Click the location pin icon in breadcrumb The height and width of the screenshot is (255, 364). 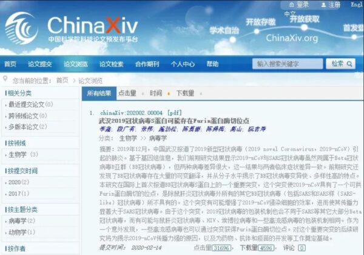click(x=5, y=79)
